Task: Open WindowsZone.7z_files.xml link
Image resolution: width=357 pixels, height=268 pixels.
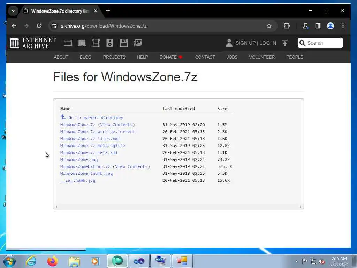Action: 90,139
